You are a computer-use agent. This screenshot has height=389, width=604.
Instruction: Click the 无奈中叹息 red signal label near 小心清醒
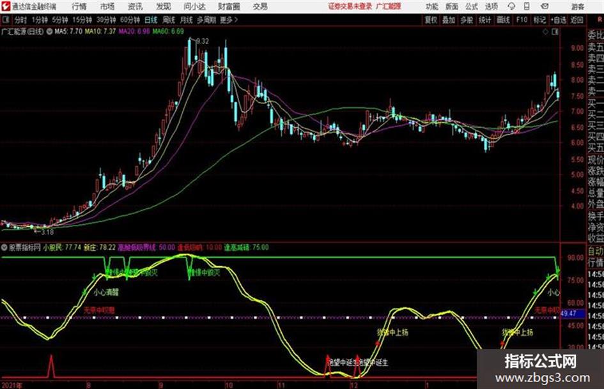click(x=99, y=310)
